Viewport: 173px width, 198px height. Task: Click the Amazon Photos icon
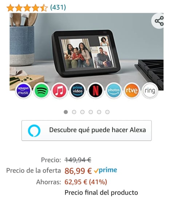click(x=114, y=90)
